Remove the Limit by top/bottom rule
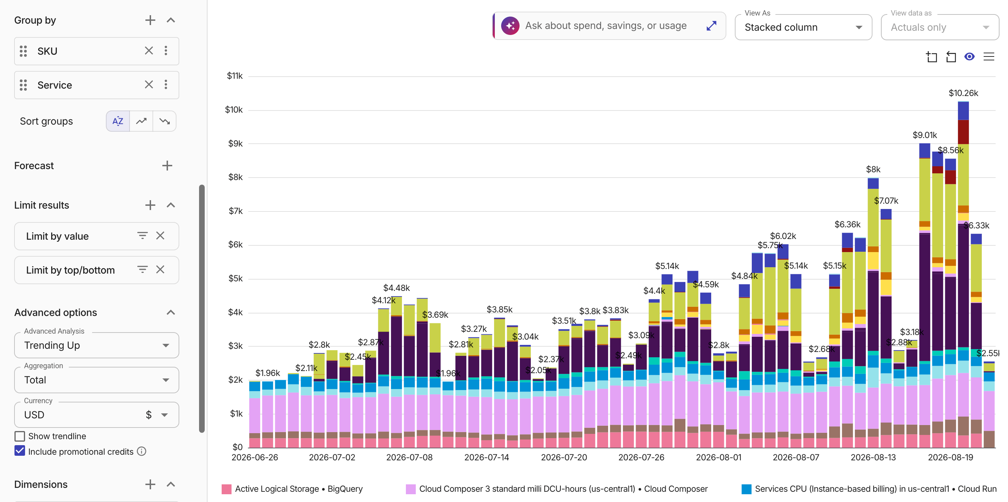 [x=160, y=270]
